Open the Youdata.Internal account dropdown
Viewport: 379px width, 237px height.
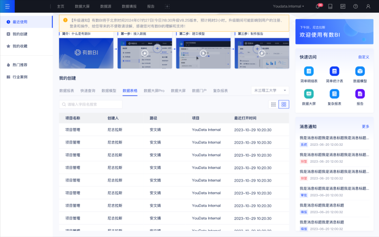coord(288,7)
